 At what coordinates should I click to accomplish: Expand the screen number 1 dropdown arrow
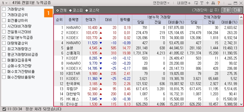(6, 3)
